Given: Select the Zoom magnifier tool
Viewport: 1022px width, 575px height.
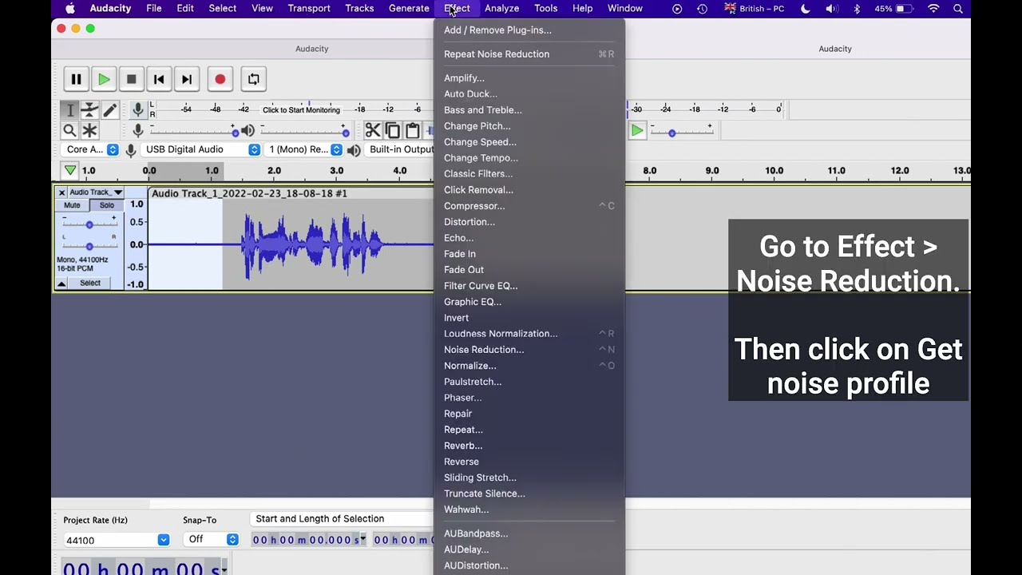Looking at the screenshot, I should (x=69, y=130).
